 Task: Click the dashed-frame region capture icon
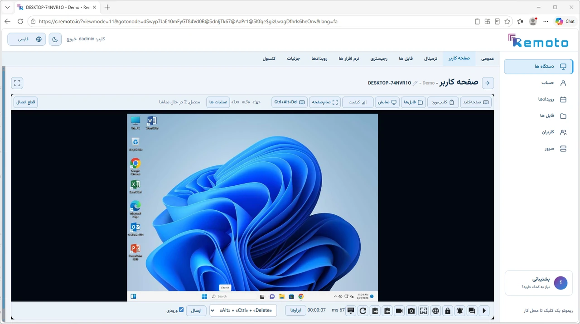[x=423, y=311]
